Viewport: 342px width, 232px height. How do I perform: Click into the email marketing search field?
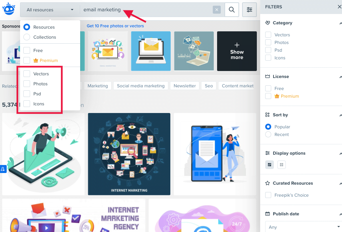[146, 10]
